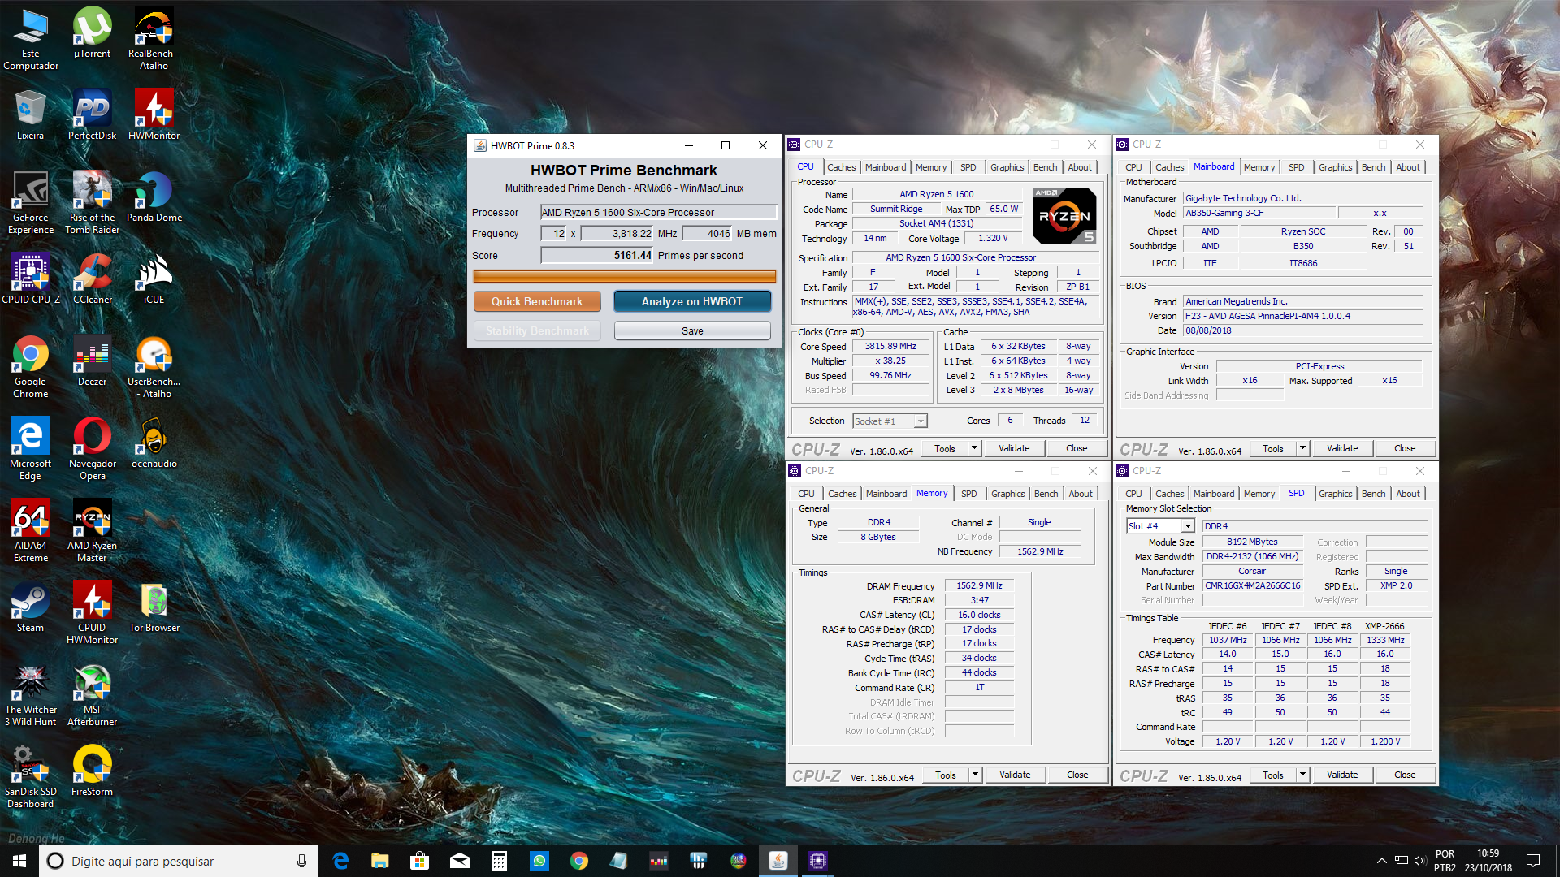
Task: Open the AIDA64 Extreme desktop icon
Action: 31,530
